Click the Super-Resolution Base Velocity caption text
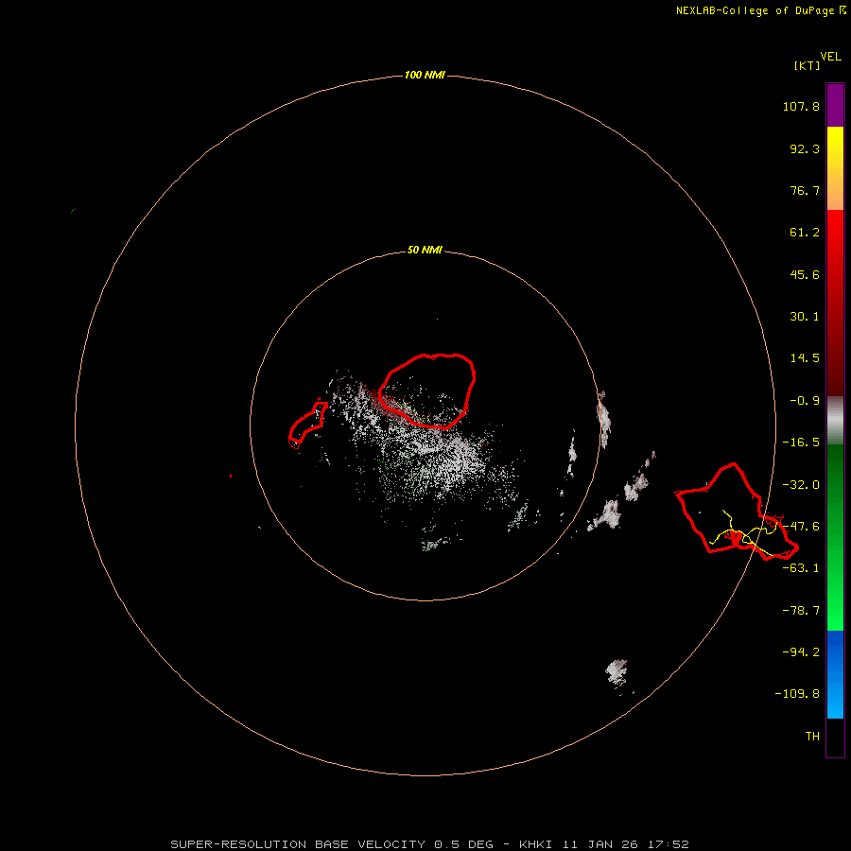This screenshot has height=851, width=851. (430, 844)
